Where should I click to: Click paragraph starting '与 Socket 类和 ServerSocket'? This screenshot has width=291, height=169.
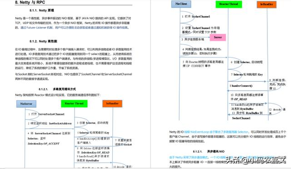[x=74, y=76]
